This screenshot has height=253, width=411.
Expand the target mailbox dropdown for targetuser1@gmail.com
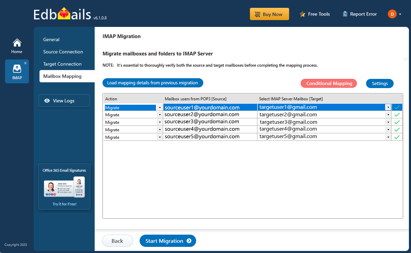[388, 107]
